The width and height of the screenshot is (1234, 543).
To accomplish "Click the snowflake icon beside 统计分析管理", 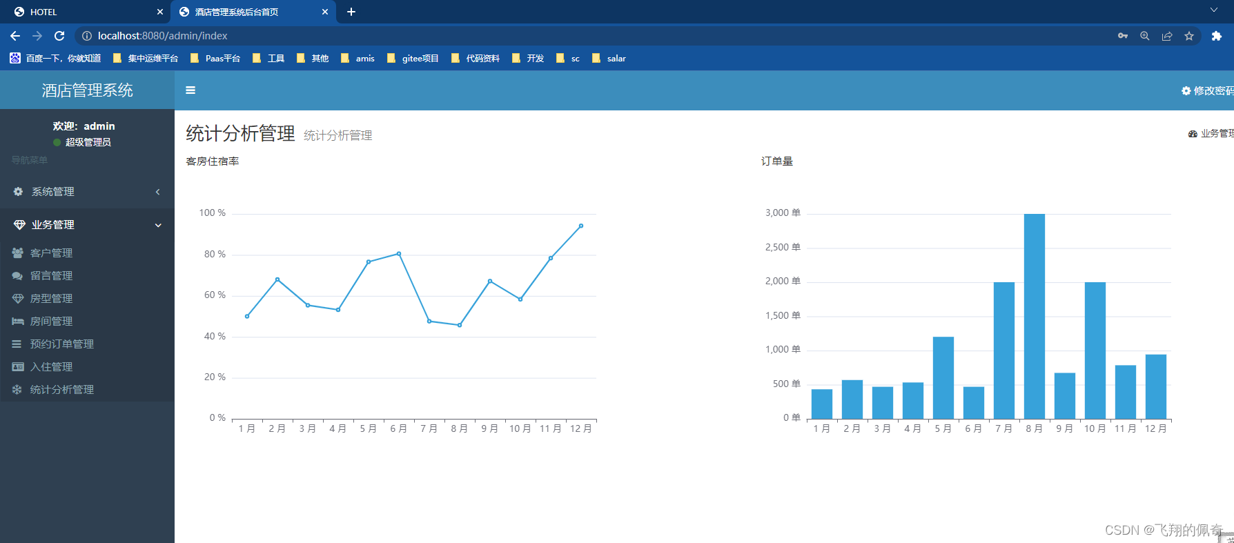I will [17, 390].
